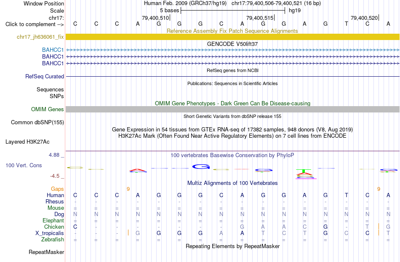This screenshot has width=400, height=262.
Task: Click the GTEx Gene Expression track title
Action: pyautogui.click(x=232, y=129)
